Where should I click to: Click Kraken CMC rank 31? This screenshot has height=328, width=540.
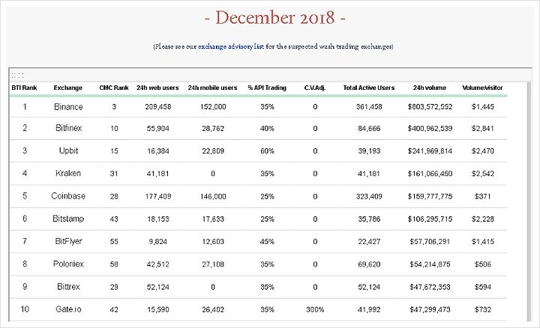point(114,174)
